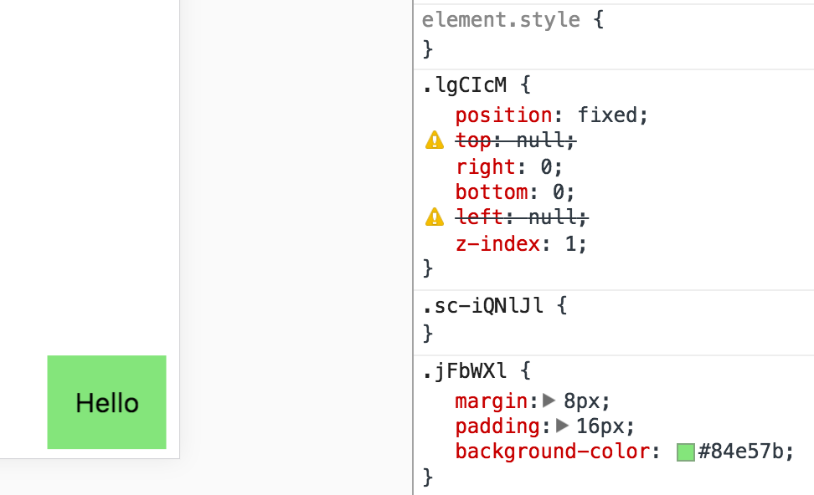Edit the z-index value 1
The width and height of the screenshot is (814, 495).
tap(570, 243)
